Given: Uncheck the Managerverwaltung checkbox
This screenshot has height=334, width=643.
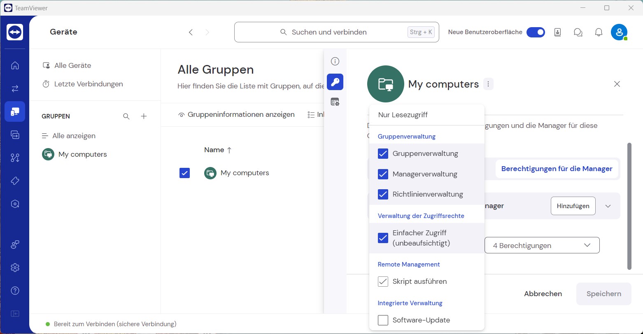Looking at the screenshot, I should [x=383, y=174].
